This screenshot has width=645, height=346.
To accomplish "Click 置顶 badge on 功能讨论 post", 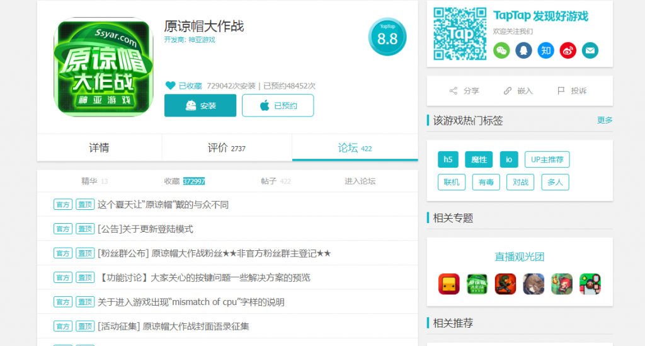I will point(85,278).
